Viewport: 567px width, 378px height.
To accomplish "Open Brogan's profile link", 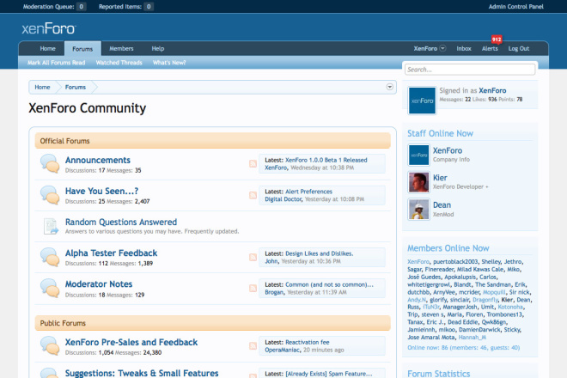I will 274,292.
